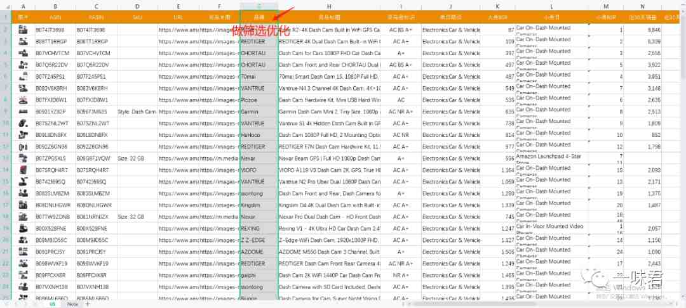Select column K value 1,505
The image size is (686, 308).
498,252
